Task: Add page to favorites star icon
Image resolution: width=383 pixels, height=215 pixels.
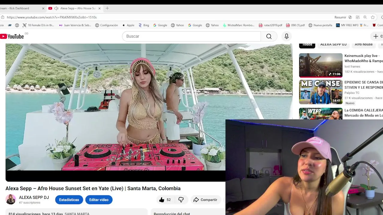Action: [x=373, y=17]
